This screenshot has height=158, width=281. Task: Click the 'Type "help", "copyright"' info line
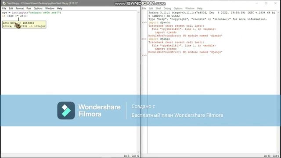coord(208,19)
